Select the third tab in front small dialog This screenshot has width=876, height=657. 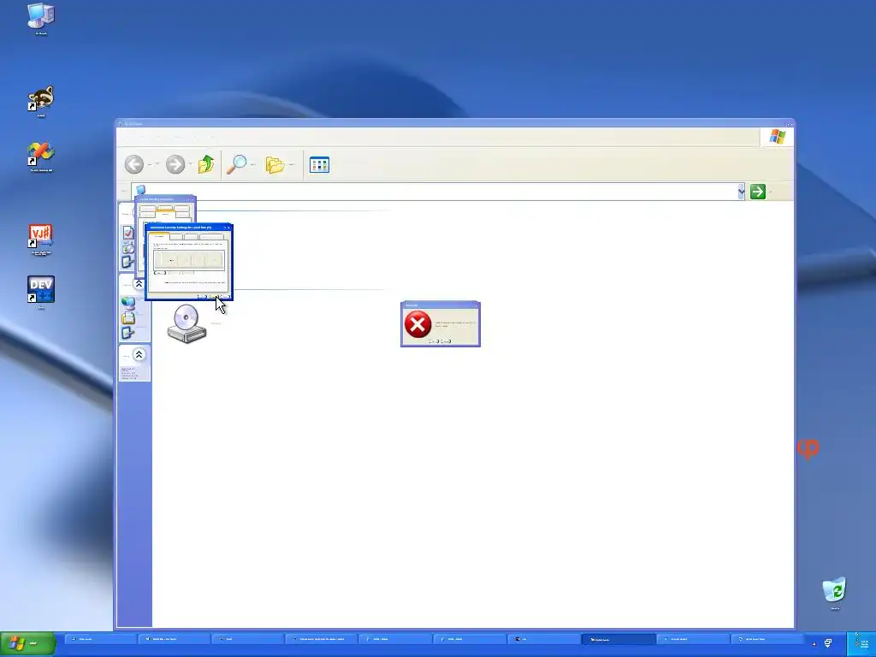[x=191, y=236]
